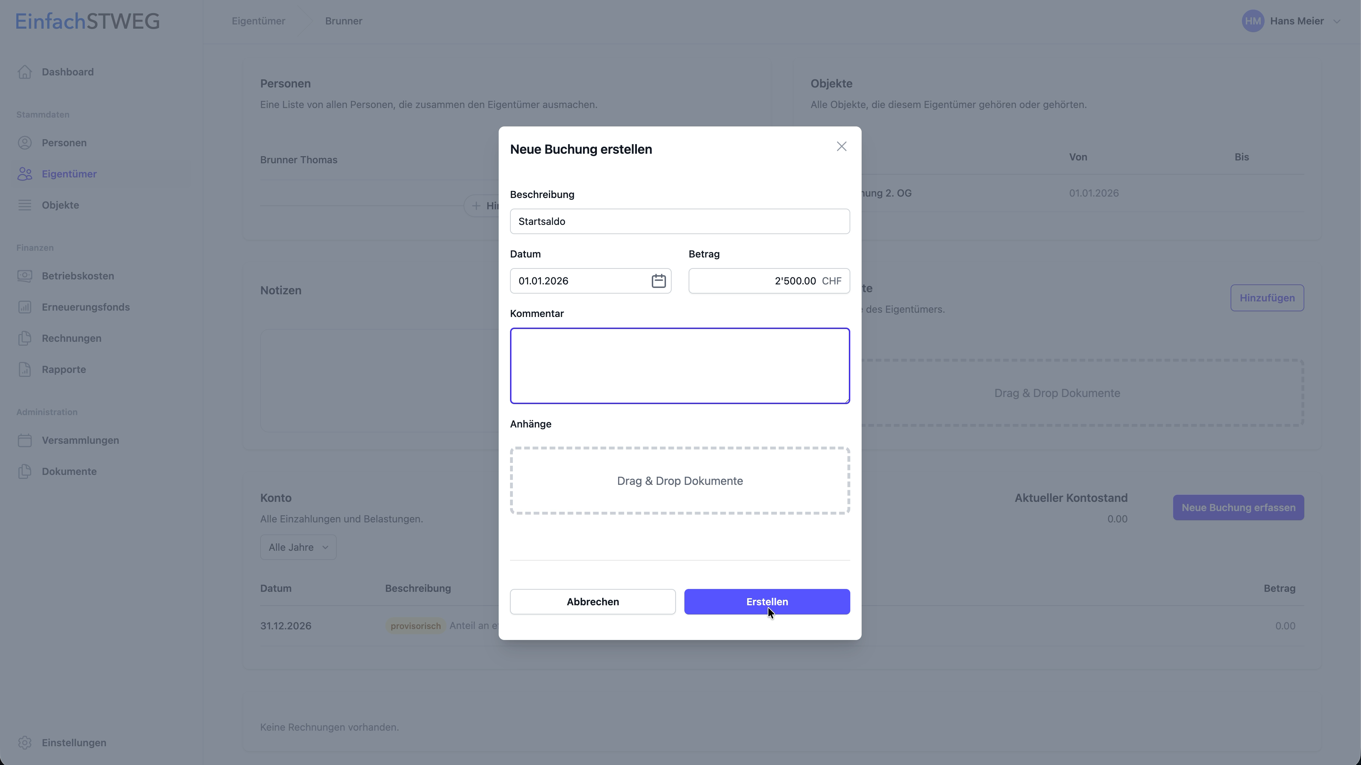Open the Rechnungen menu item
Image resolution: width=1361 pixels, height=765 pixels.
[71, 338]
